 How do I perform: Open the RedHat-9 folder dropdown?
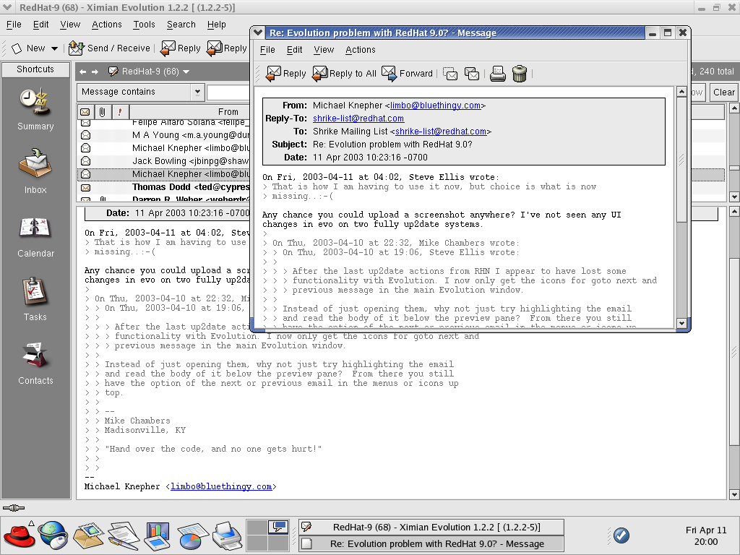click(x=186, y=72)
